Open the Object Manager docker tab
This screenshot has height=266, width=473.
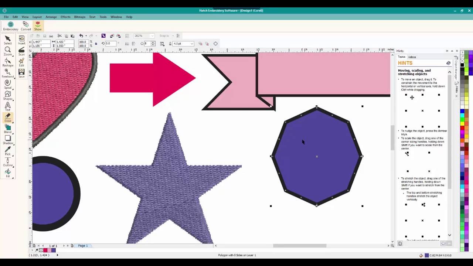click(x=456, y=68)
